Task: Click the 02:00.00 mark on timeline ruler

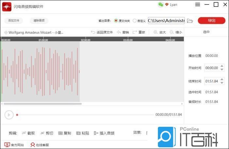Action: click(x=85, y=40)
